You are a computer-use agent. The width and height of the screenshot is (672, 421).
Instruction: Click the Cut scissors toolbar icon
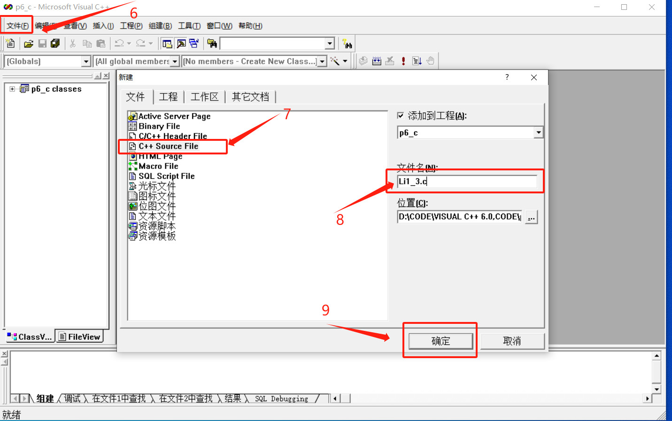(73, 44)
